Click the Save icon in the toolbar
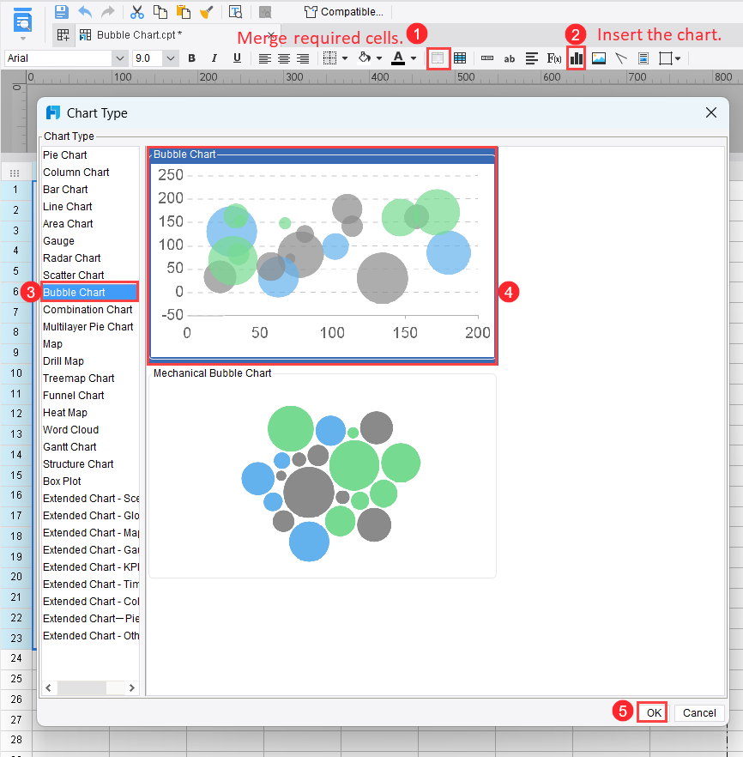Viewport: 743px width, 757px height. pos(61,12)
